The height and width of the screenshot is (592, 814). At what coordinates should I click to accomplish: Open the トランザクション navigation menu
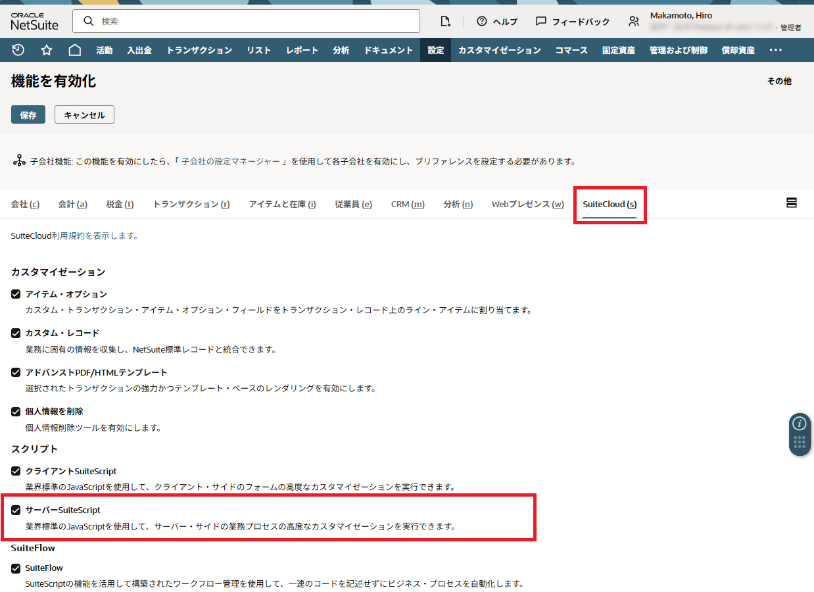[x=199, y=50]
